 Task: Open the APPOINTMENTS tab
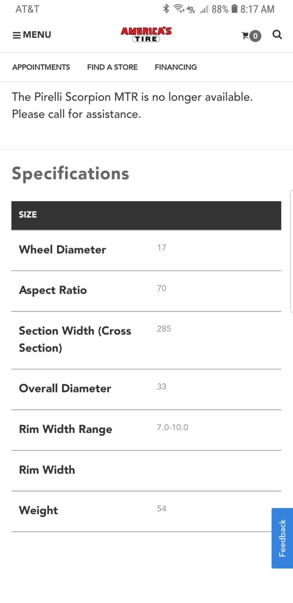pos(41,67)
